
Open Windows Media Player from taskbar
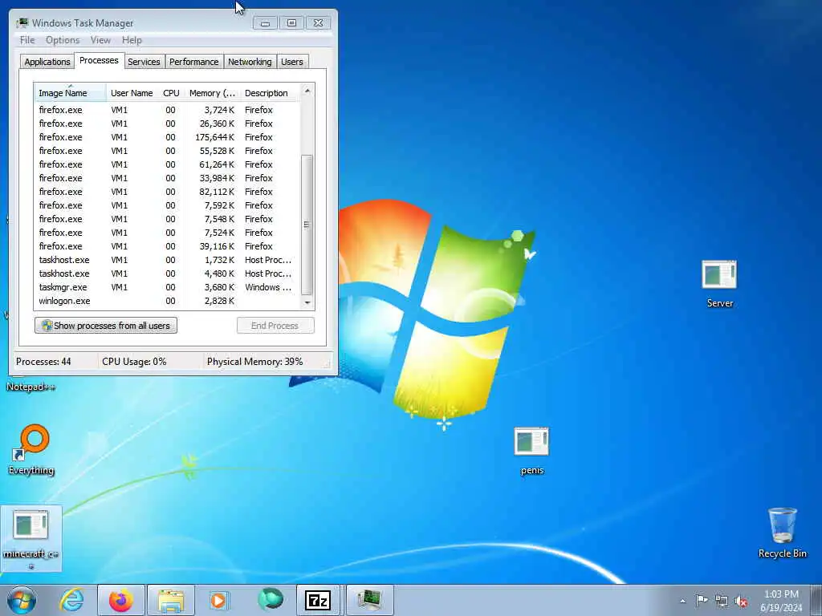point(218,600)
